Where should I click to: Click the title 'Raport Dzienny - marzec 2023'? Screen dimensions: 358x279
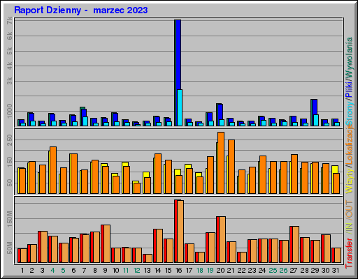(81, 10)
